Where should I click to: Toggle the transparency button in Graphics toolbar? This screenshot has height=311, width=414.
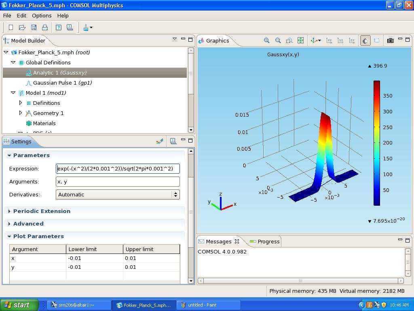pyautogui.click(x=376, y=40)
